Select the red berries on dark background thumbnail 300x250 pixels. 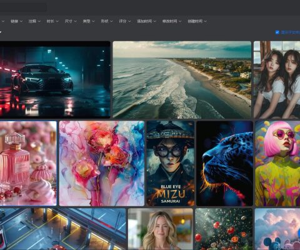coord(224,229)
